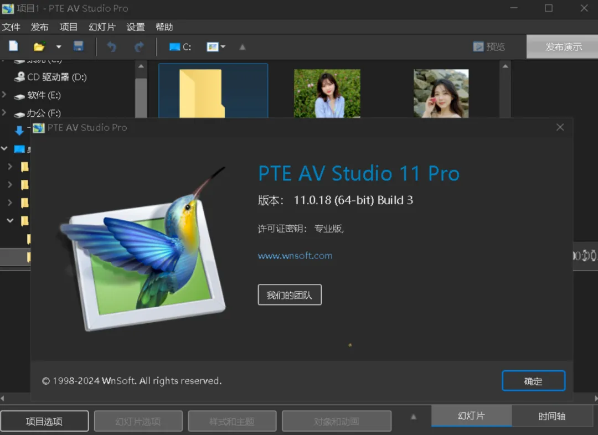598x435 pixels.
Task: Open the 文件 menu
Action: [11, 27]
